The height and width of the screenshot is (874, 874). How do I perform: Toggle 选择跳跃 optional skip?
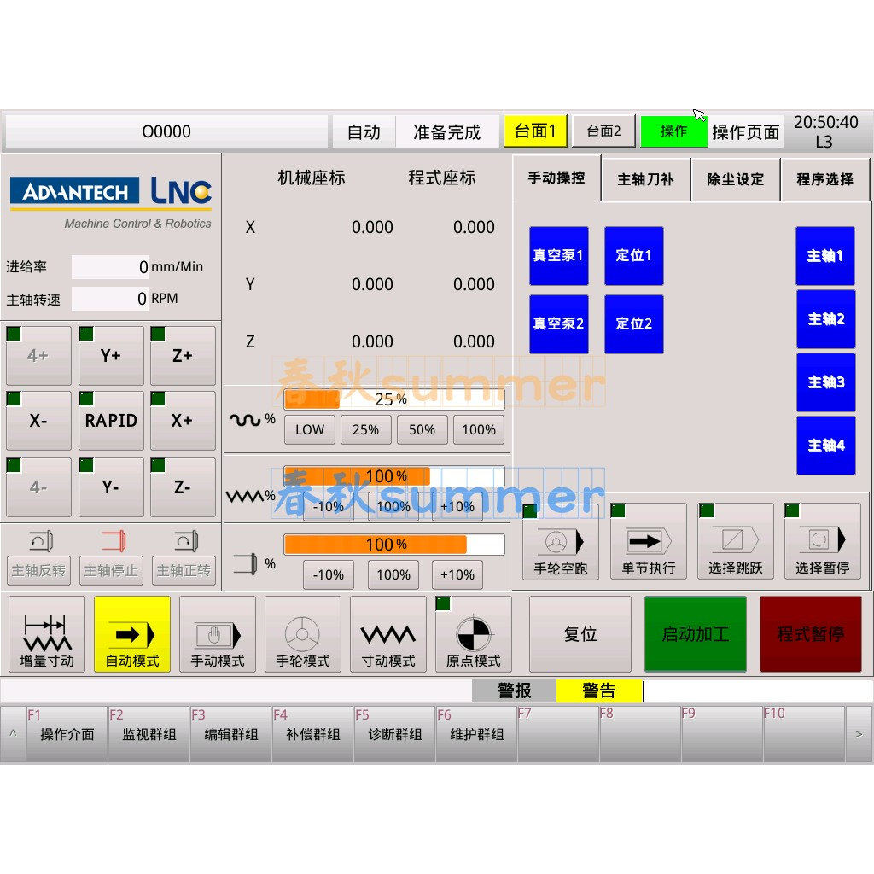tap(735, 541)
